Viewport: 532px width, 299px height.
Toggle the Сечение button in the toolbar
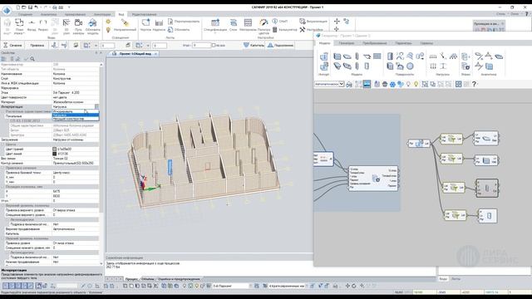click(x=13, y=45)
